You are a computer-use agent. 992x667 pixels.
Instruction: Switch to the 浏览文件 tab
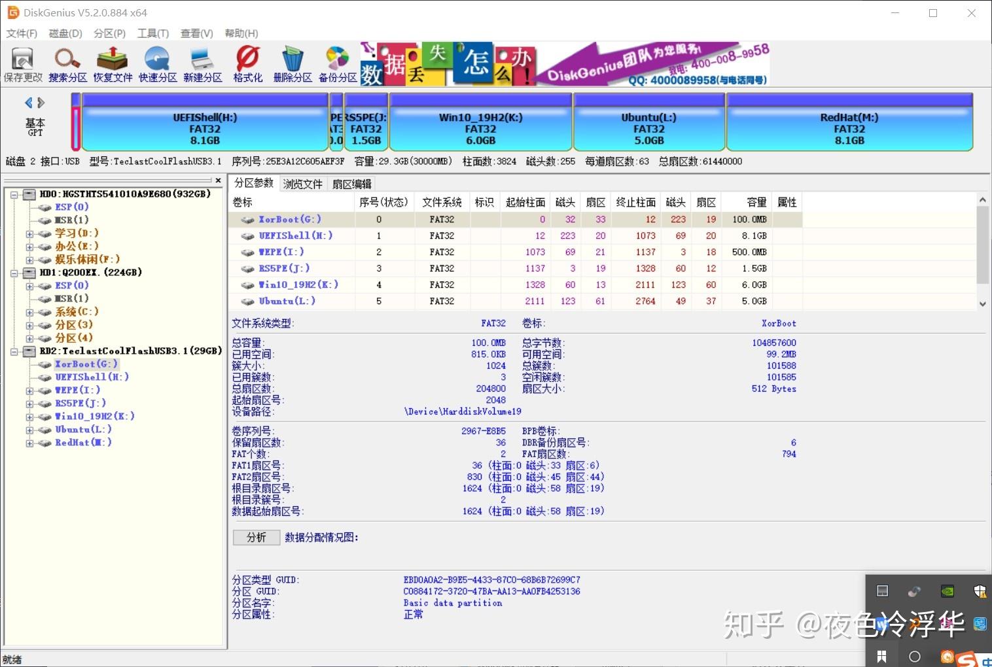click(x=302, y=183)
